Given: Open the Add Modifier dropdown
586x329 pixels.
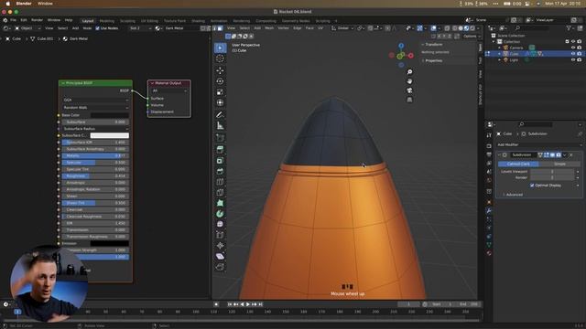Looking at the screenshot, I should point(538,144).
